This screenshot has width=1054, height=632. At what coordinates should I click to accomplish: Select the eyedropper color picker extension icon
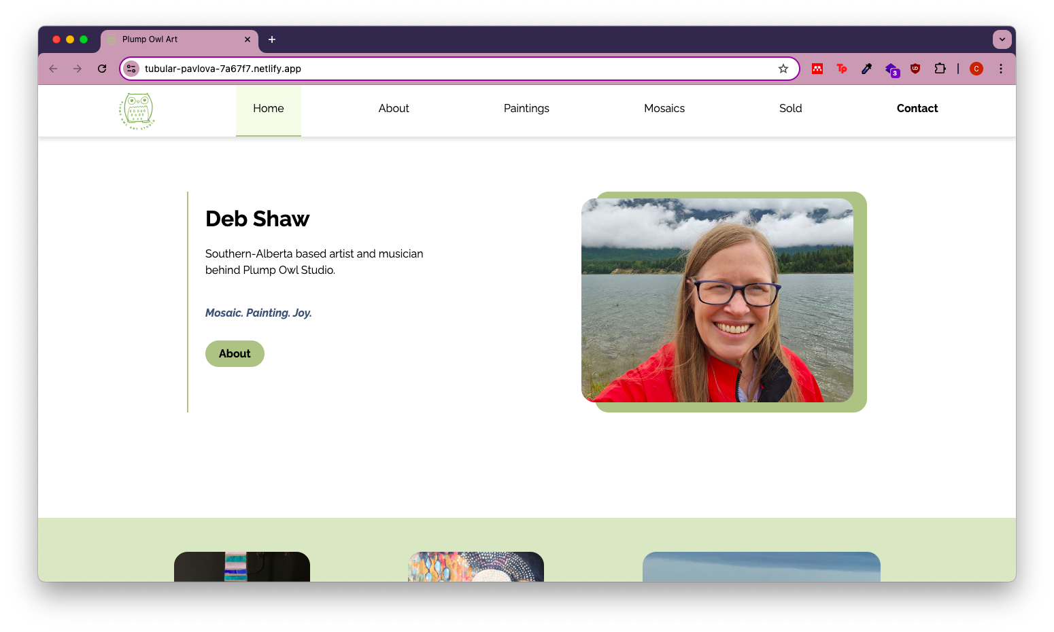point(866,69)
